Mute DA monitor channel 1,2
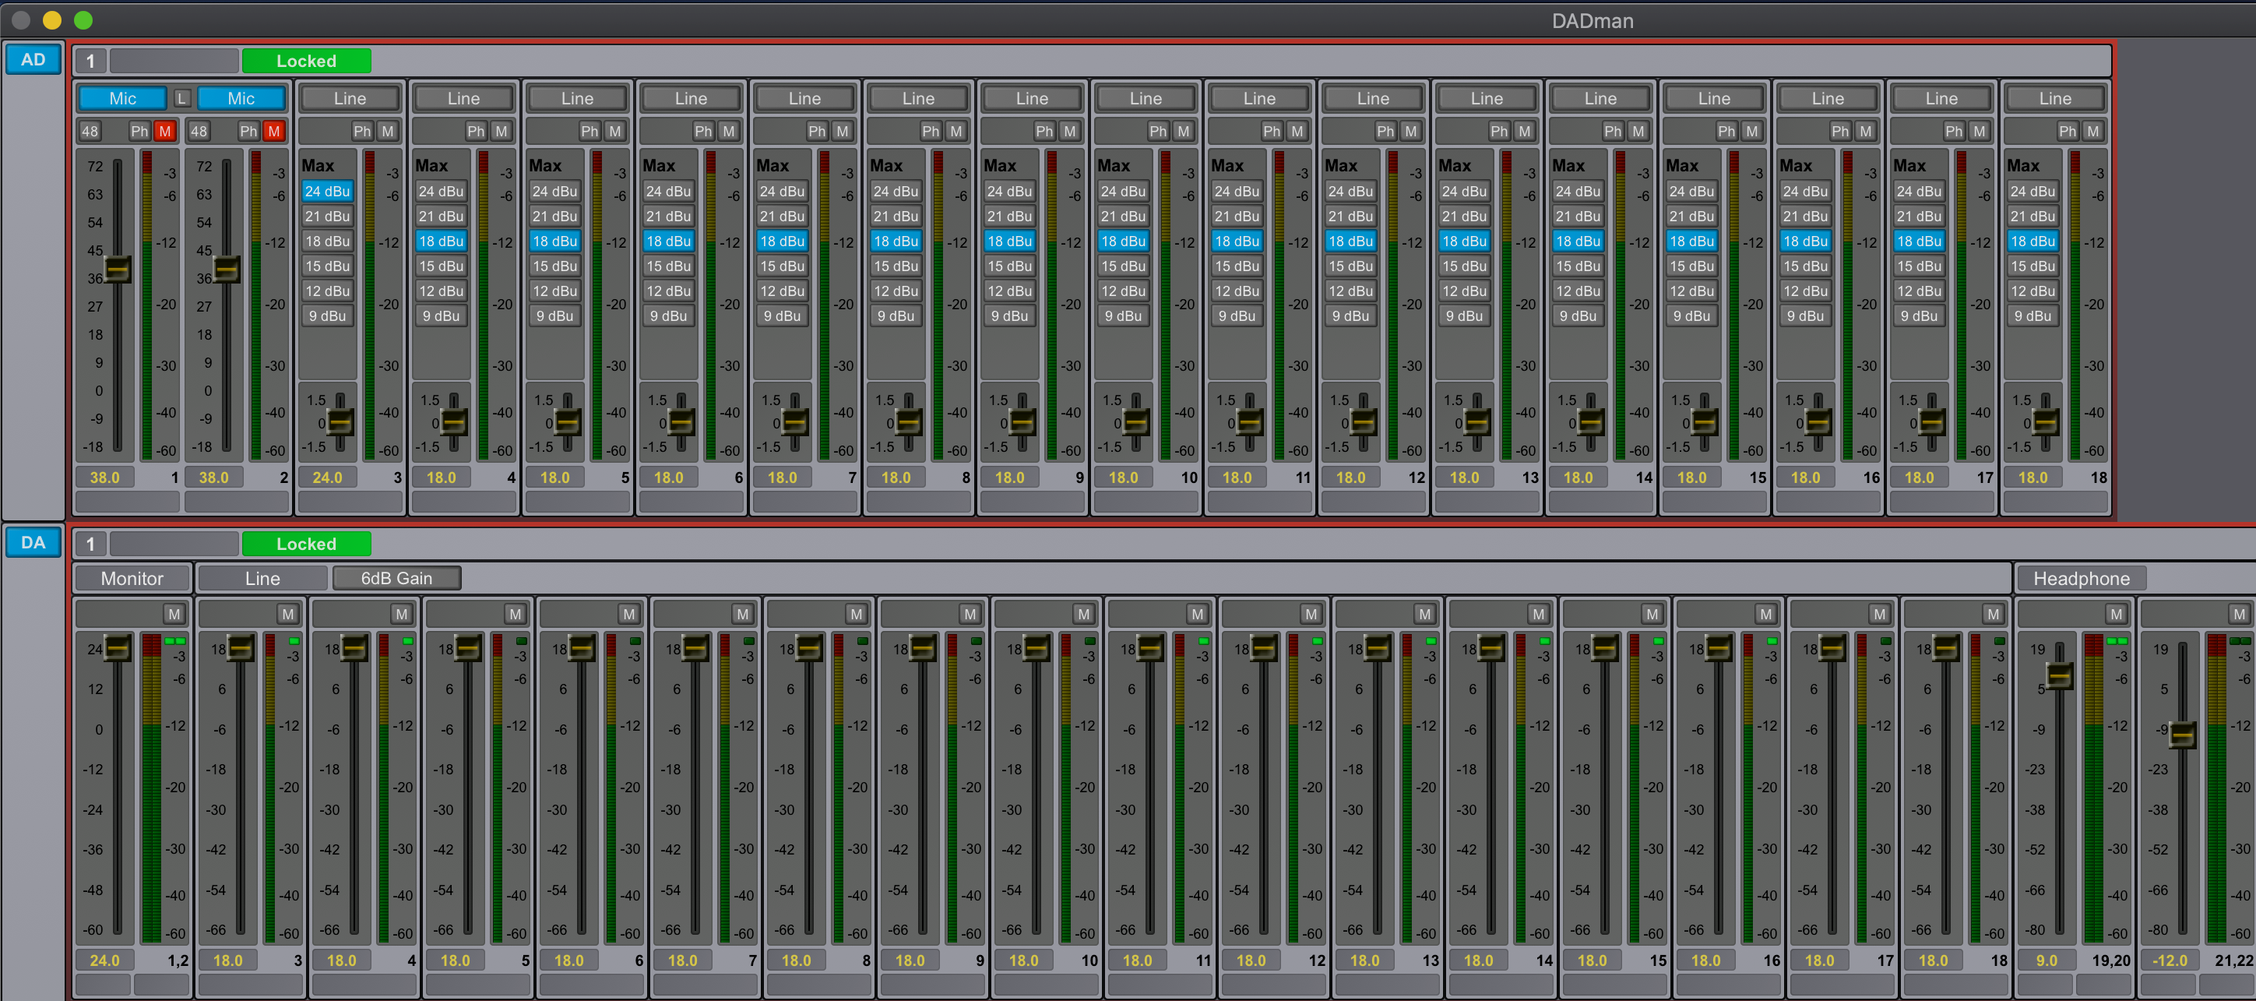Screen dimensions: 2256x1001 tap(174, 614)
